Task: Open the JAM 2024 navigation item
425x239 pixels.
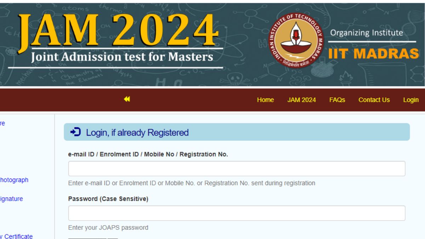Action: click(301, 100)
